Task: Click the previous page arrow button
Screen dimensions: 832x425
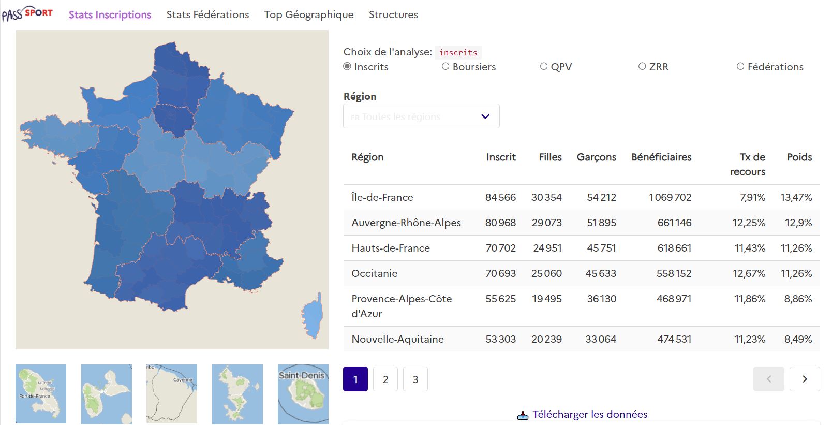Action: tap(768, 379)
